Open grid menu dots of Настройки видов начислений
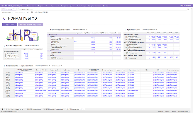The width and height of the screenshot is (193, 117). [x=49, y=30]
